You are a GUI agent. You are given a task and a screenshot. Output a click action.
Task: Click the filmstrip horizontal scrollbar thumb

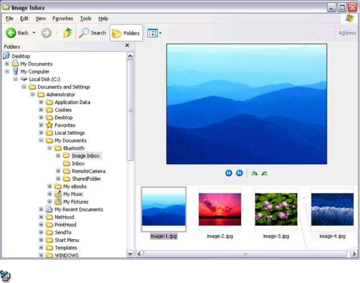tap(245, 254)
